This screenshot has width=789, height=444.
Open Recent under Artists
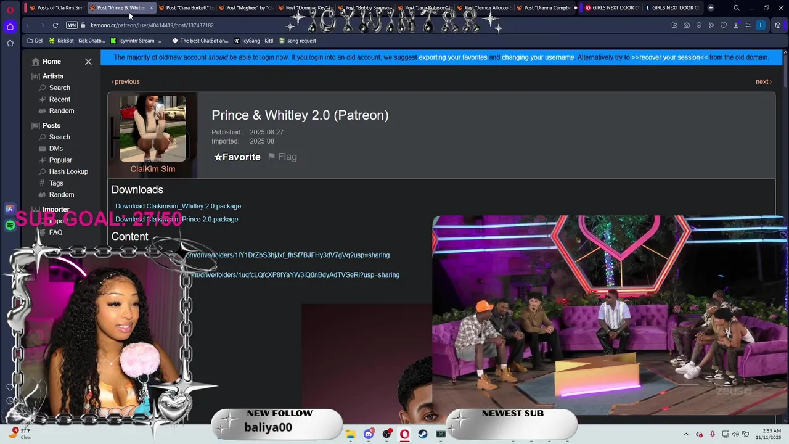pyautogui.click(x=54, y=99)
